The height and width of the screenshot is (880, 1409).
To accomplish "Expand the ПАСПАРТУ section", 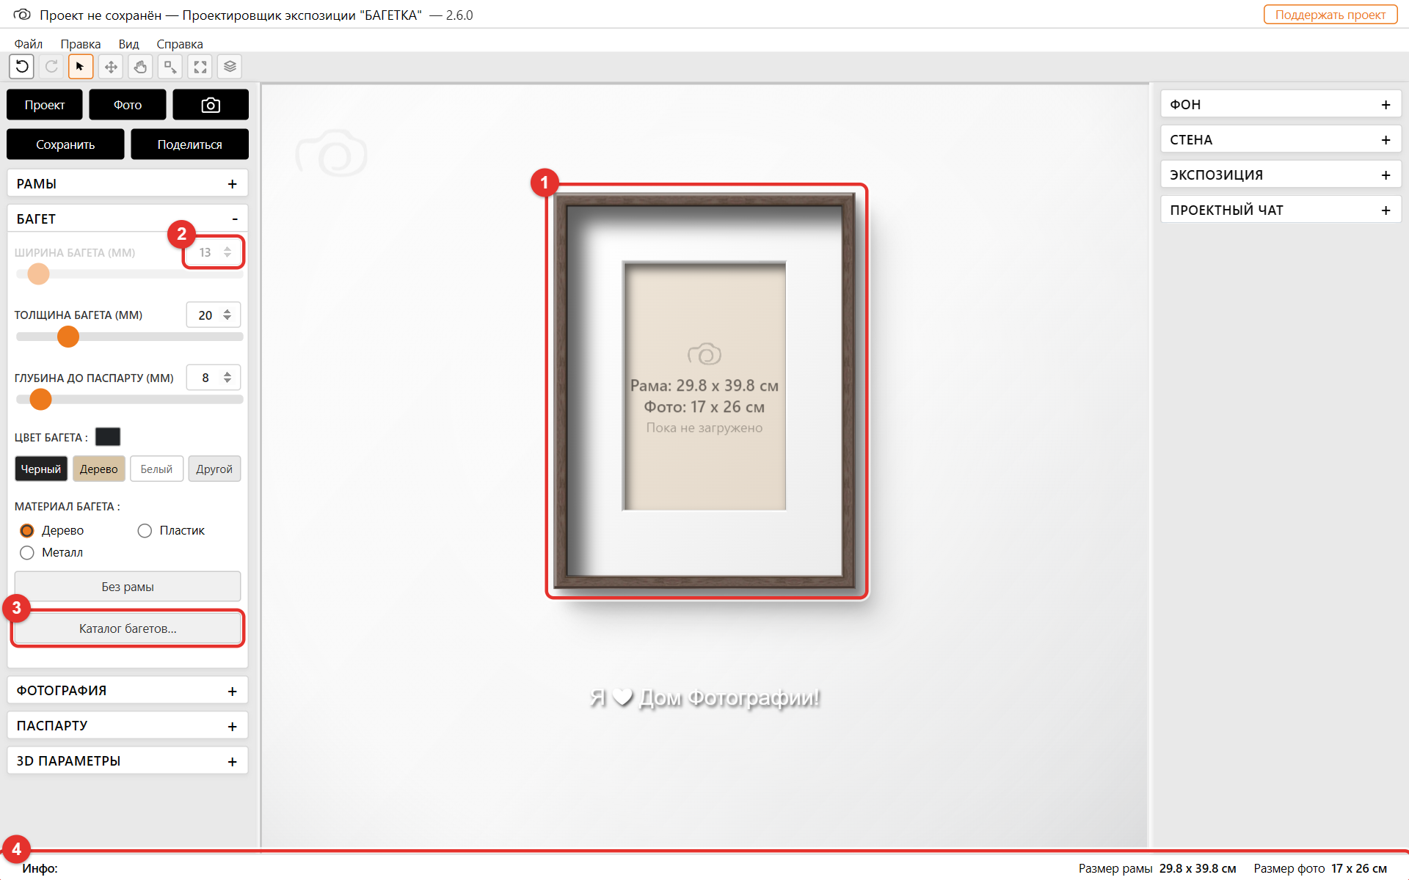I will click(x=128, y=725).
